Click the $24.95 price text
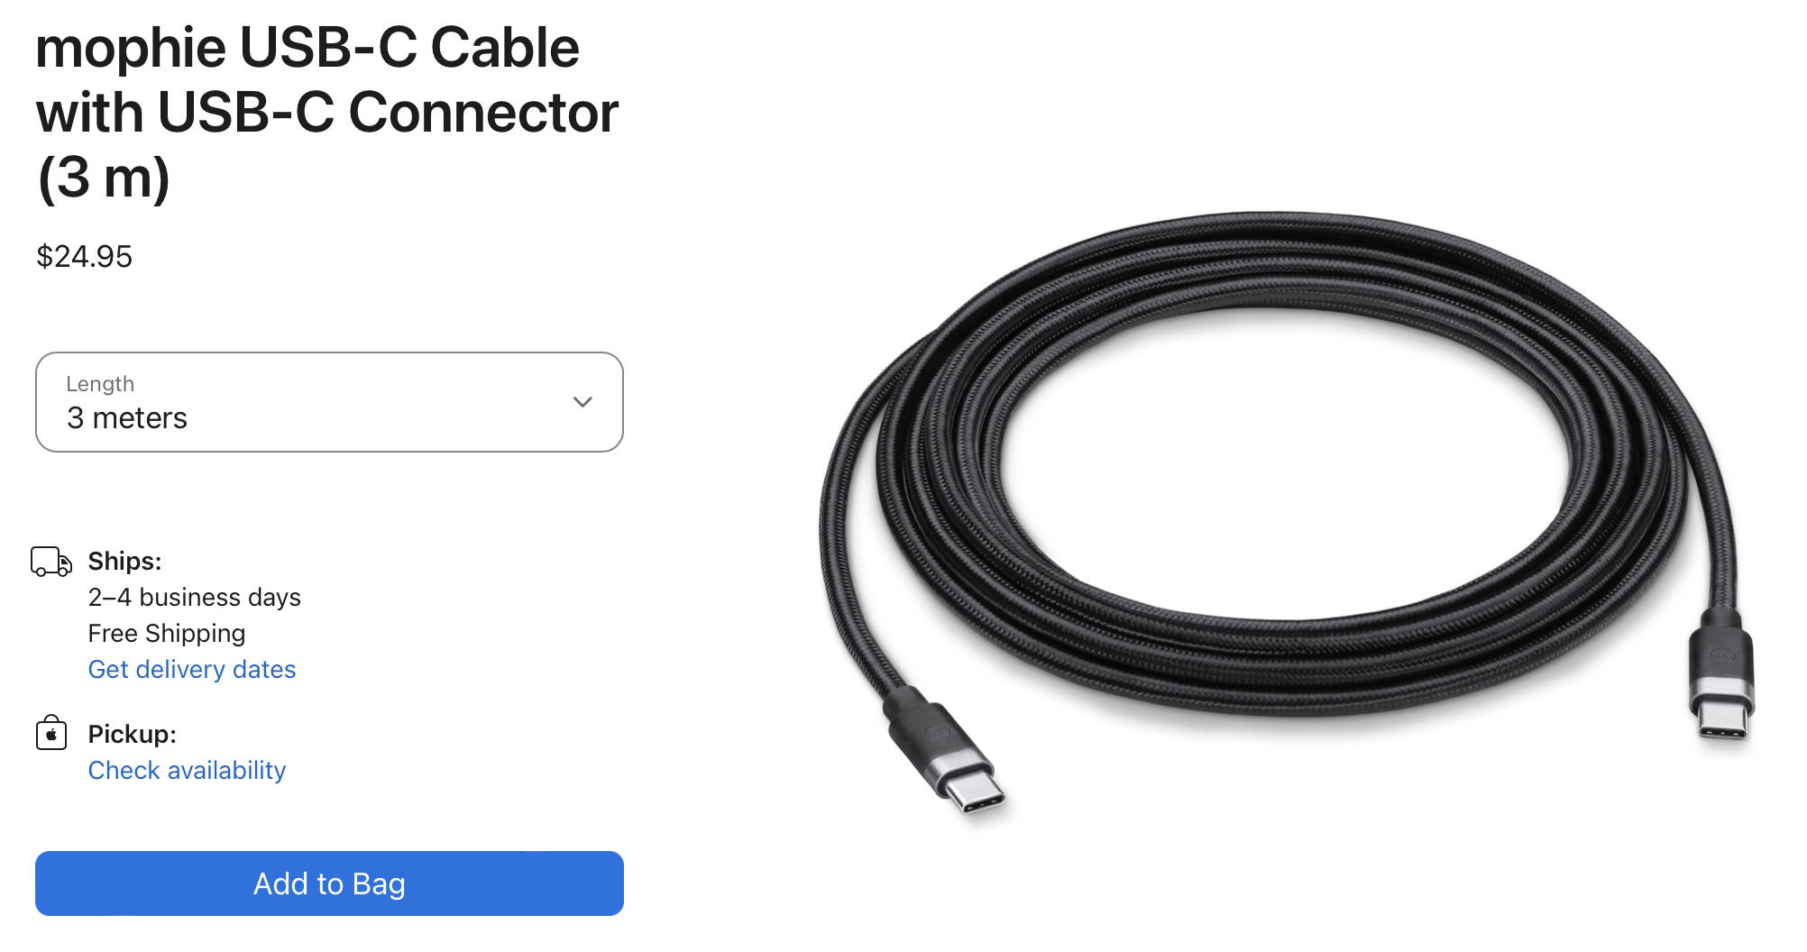1807x952 pixels. (x=85, y=257)
